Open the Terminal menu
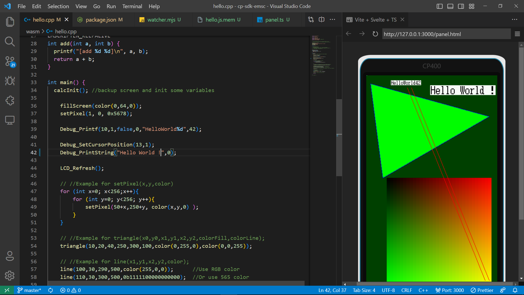524x295 pixels. tap(132, 6)
